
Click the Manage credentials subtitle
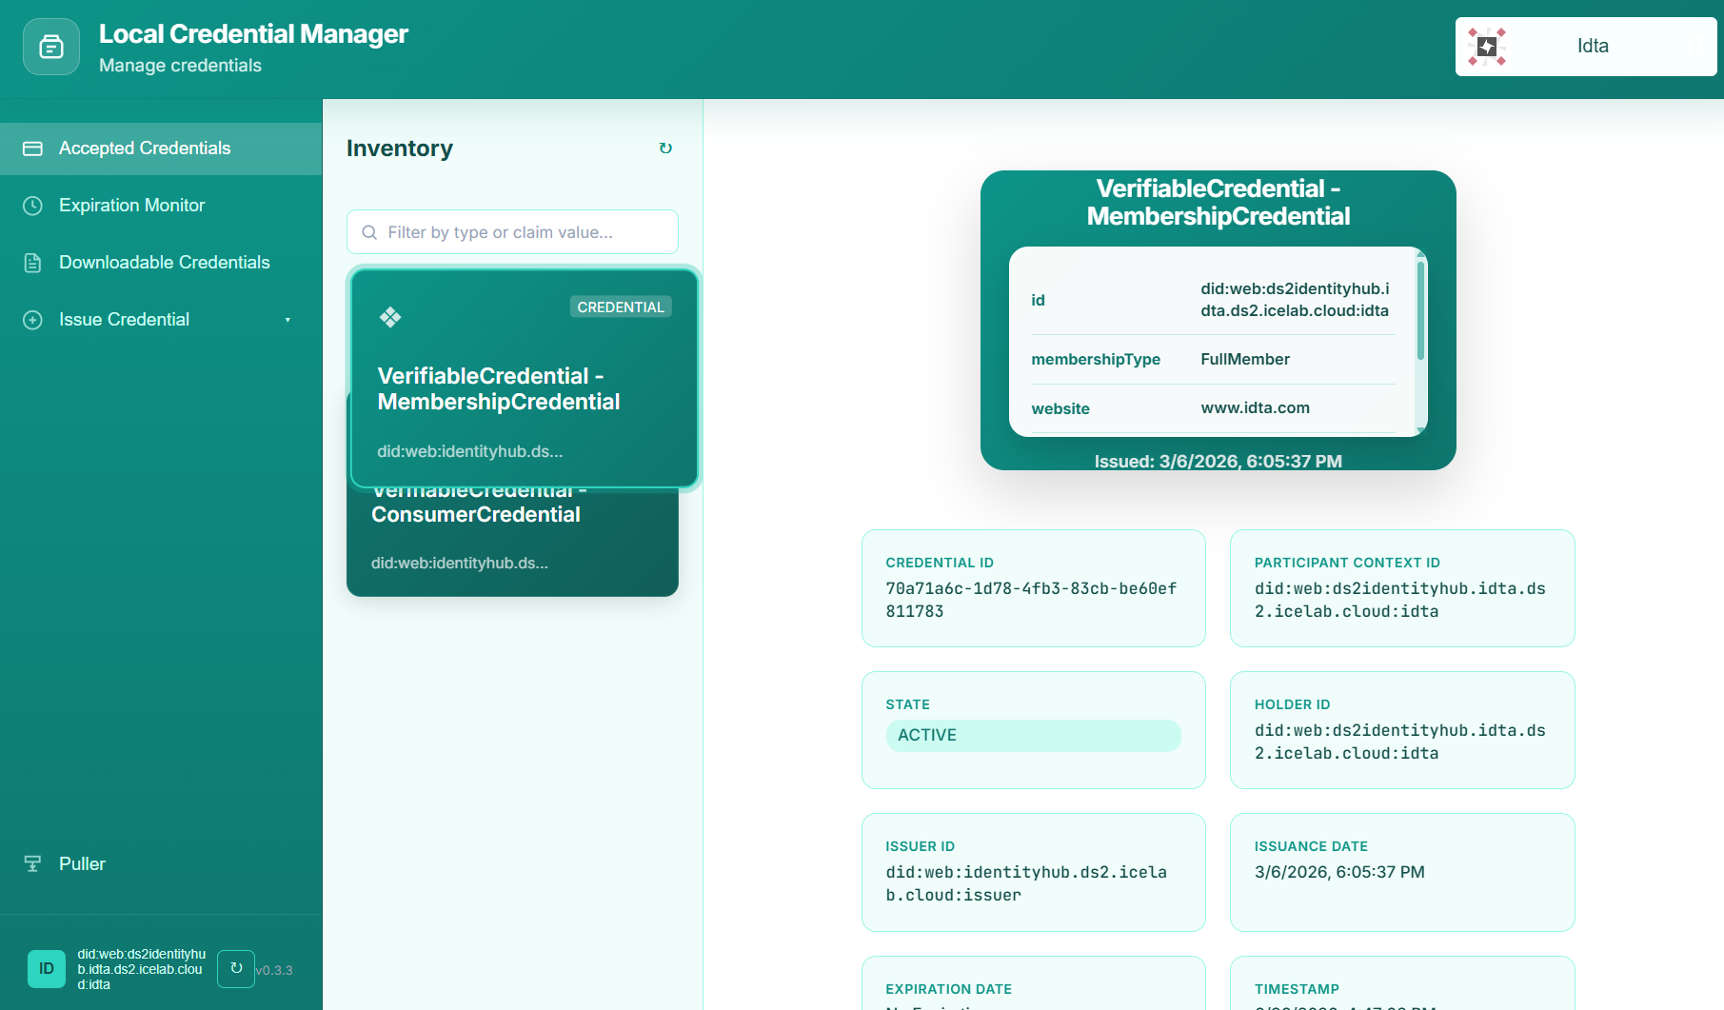[180, 66]
